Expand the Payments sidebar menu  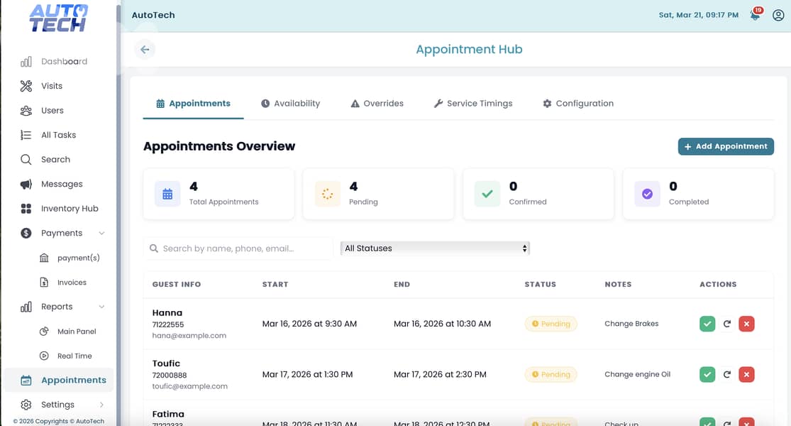click(63, 233)
